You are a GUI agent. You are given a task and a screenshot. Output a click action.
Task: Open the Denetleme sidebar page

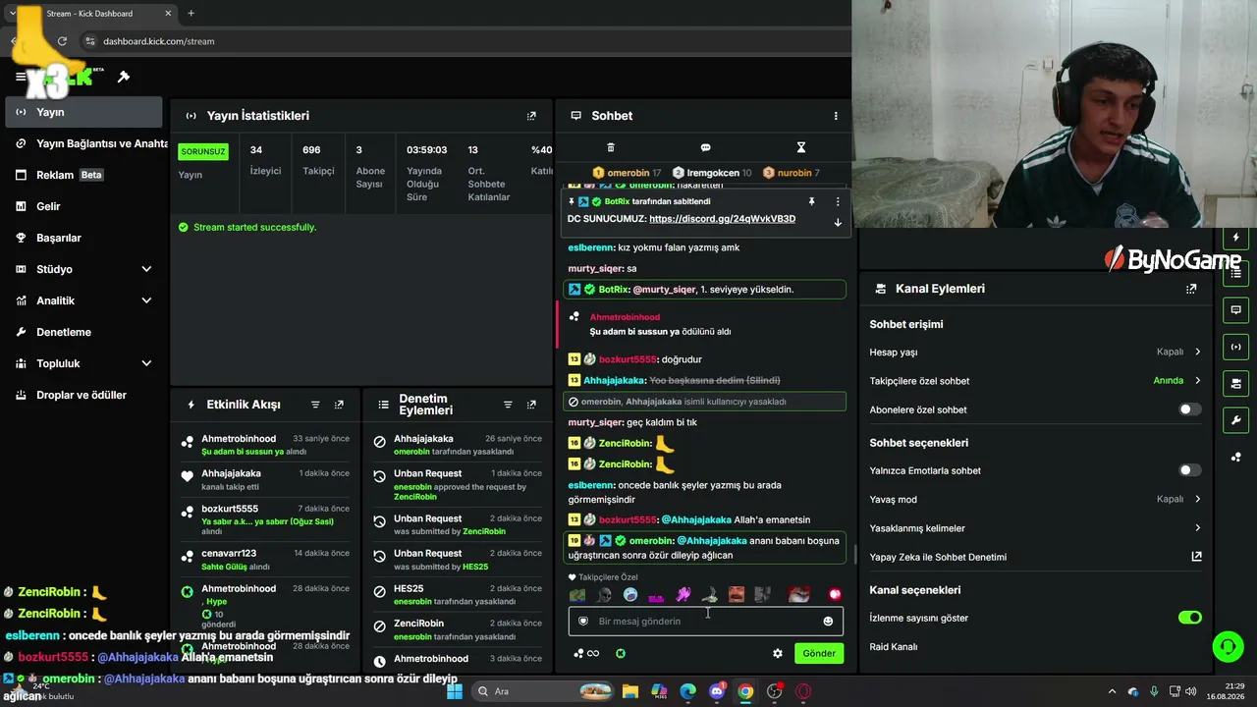click(82, 332)
